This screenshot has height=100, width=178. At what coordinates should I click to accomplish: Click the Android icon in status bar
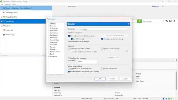pos(171,99)
